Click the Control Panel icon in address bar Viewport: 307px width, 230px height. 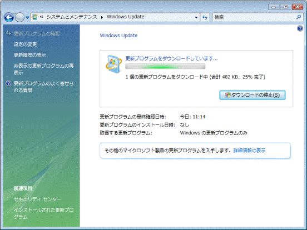click(34, 17)
